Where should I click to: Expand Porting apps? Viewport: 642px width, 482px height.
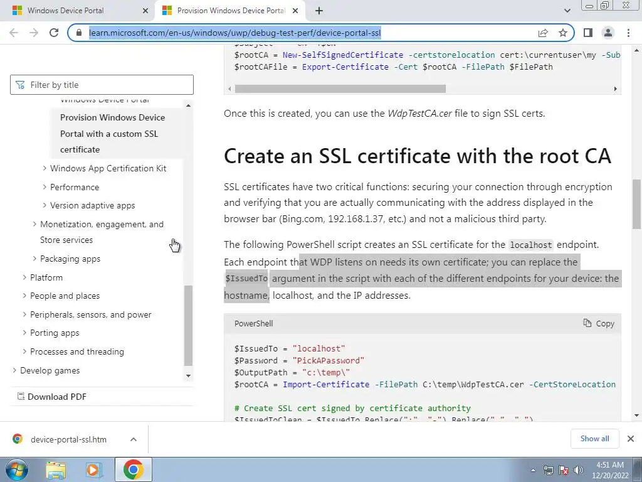pyautogui.click(x=55, y=333)
